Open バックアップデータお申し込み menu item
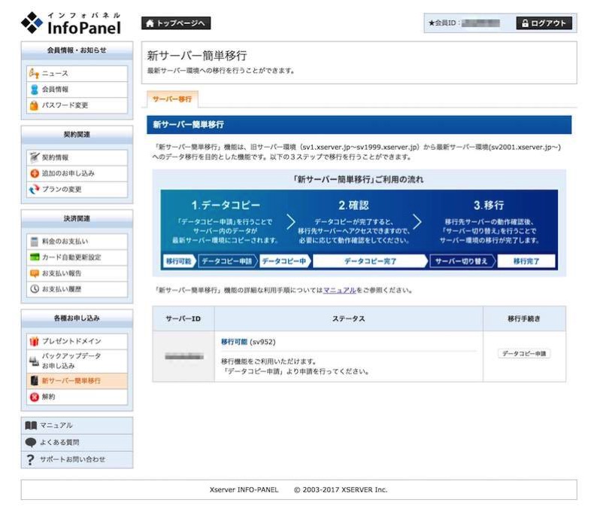This screenshot has width=600, height=518. pyautogui.click(x=77, y=361)
